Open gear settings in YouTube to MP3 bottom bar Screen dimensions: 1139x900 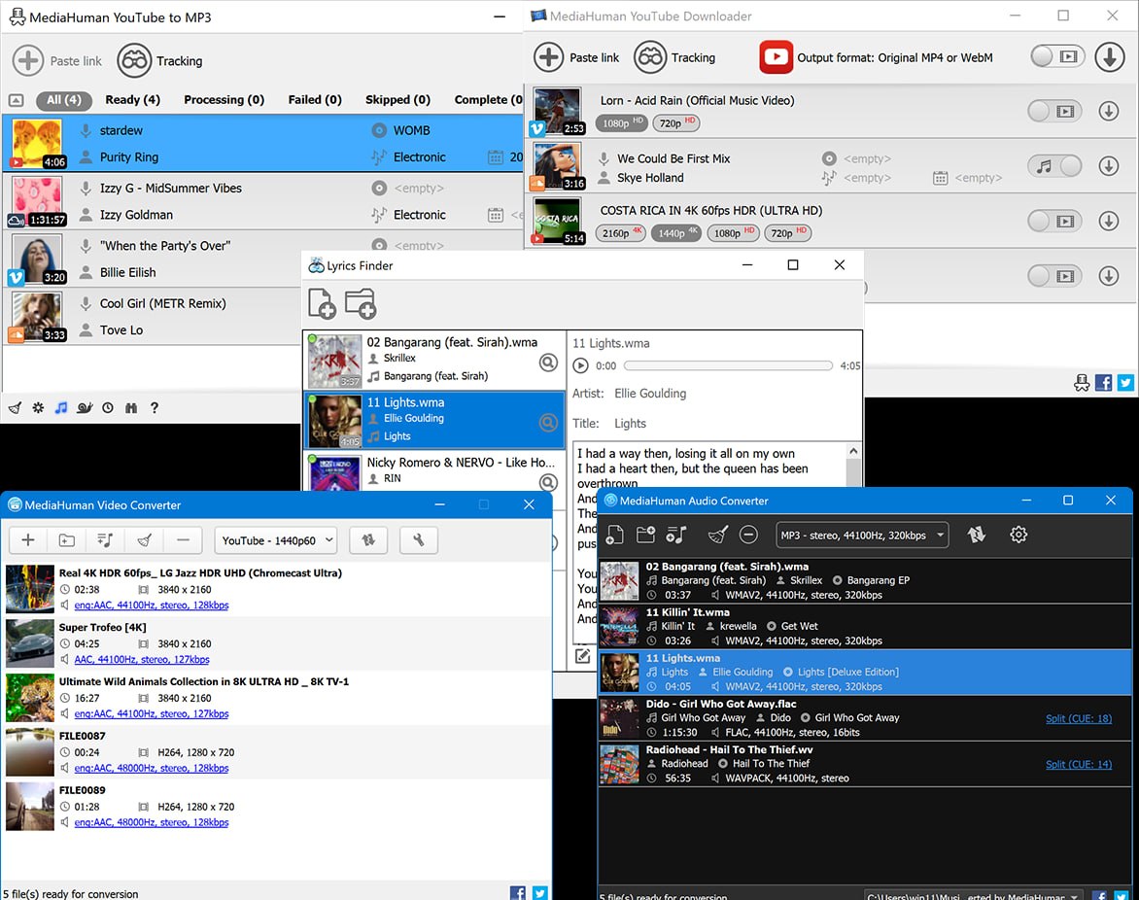(x=38, y=408)
